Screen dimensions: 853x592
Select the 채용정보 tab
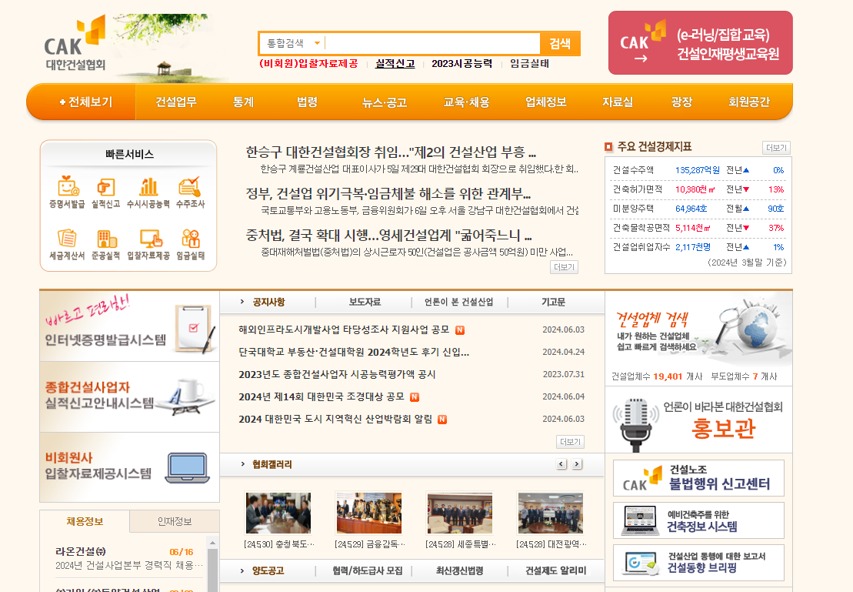[x=85, y=522]
